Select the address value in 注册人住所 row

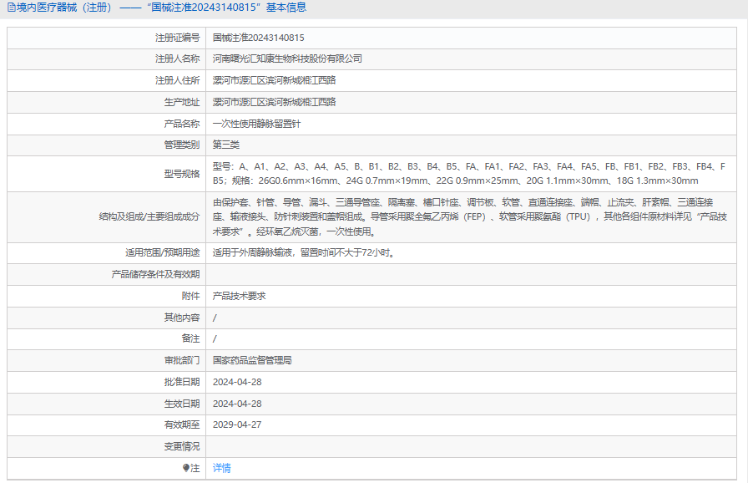click(x=275, y=80)
